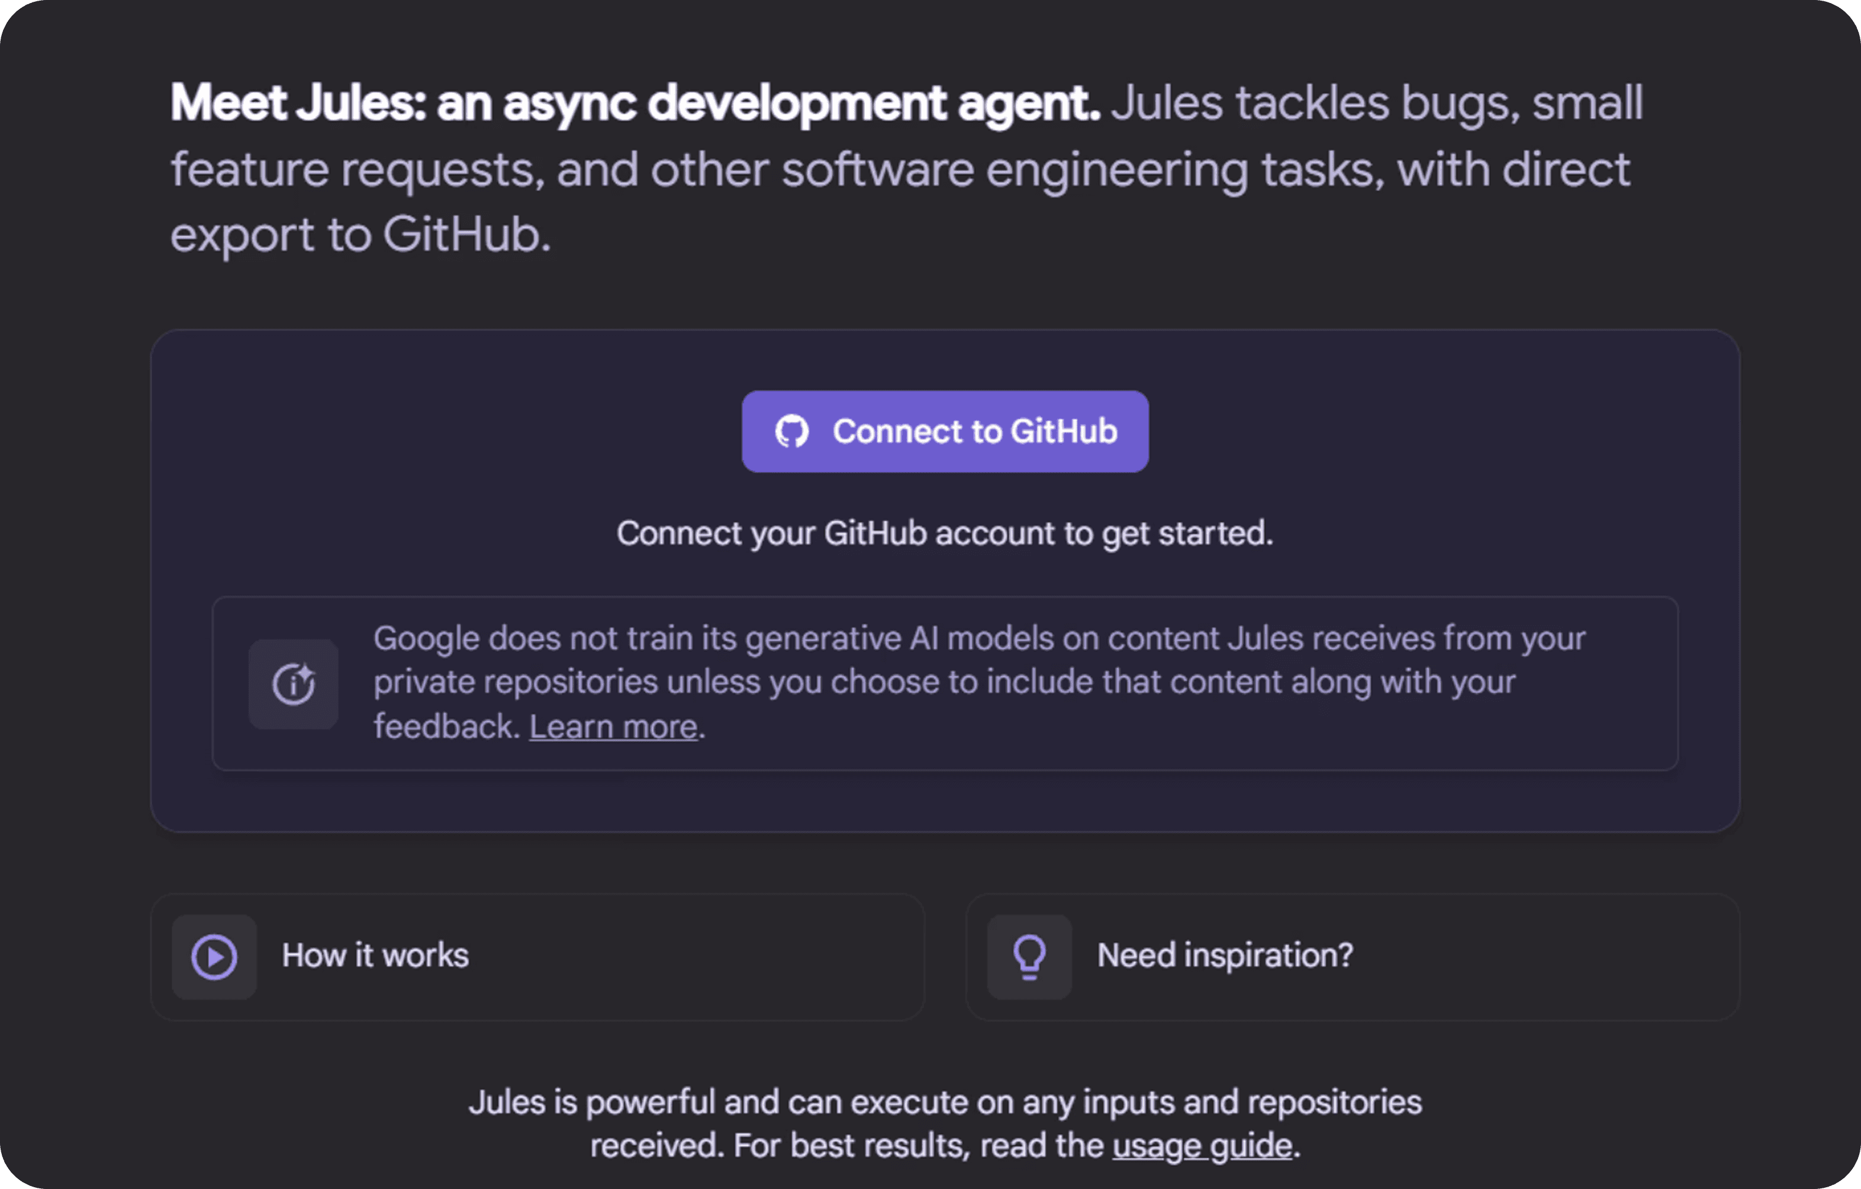This screenshot has width=1861, height=1189.
Task: Click 'Connect your GitHub account to get started' text
Action: pyautogui.click(x=945, y=534)
